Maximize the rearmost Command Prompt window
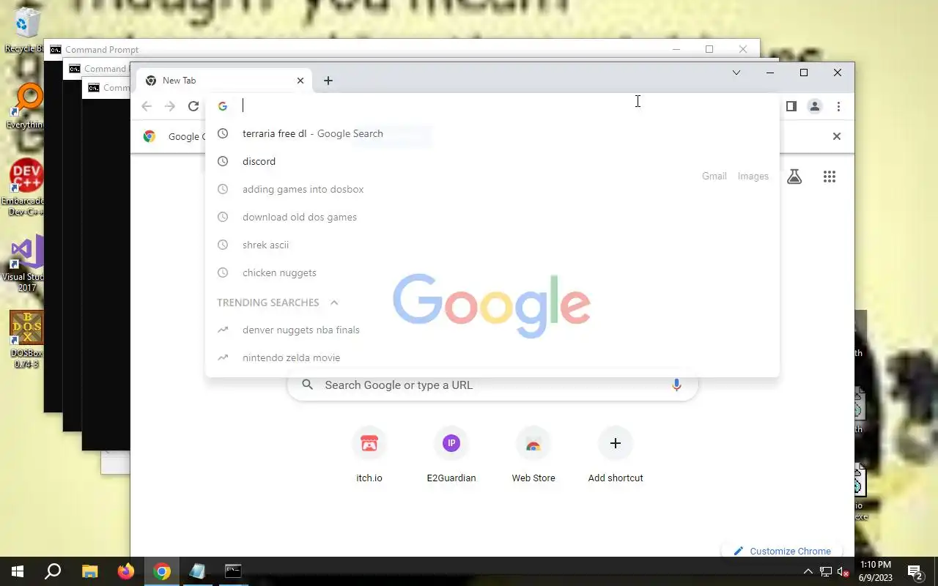938x586 pixels. coord(709,49)
